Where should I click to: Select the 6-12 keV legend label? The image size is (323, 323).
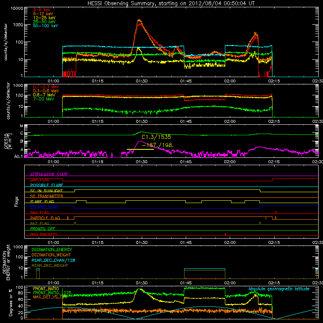[x=43, y=14]
